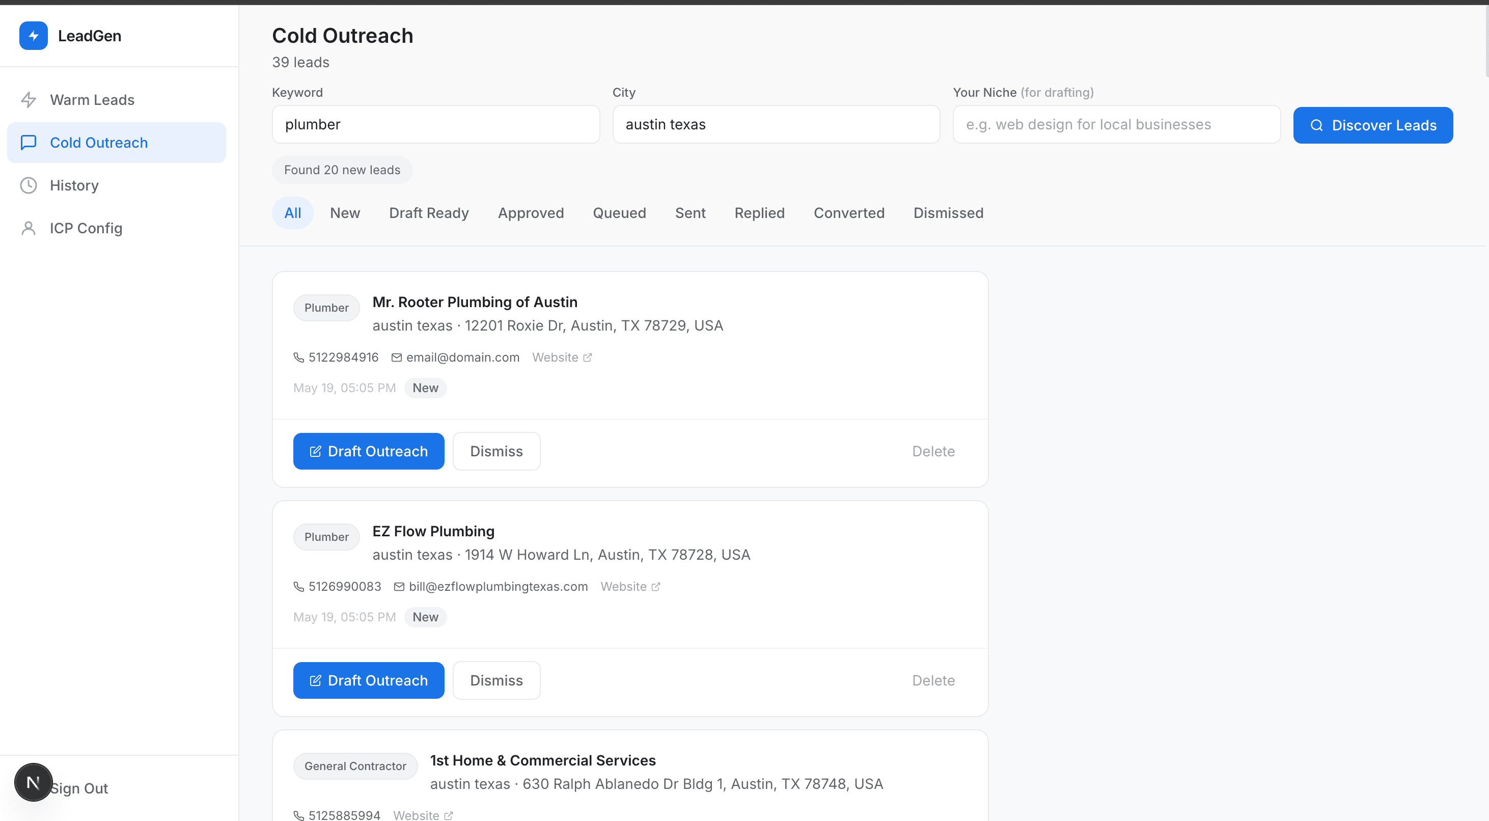This screenshot has width=1489, height=821.
Task: Click phone icon beside 5122984916
Action: click(x=299, y=358)
